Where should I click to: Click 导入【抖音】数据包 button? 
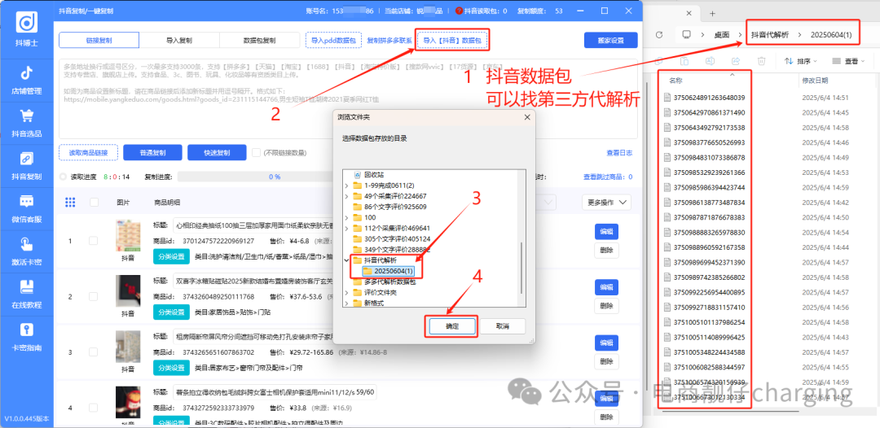[x=451, y=41]
